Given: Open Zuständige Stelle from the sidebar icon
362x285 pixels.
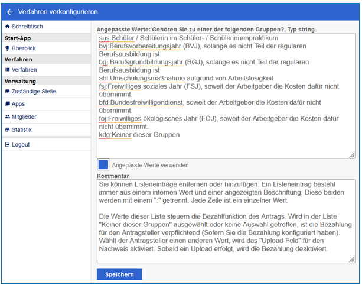Looking at the screenshot, I should pyautogui.click(x=7, y=92).
